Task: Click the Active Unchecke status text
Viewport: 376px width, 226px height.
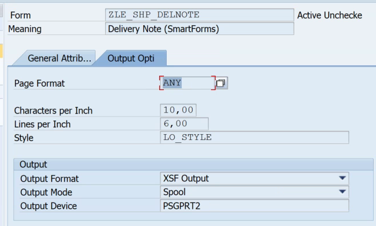Action: 330,15
